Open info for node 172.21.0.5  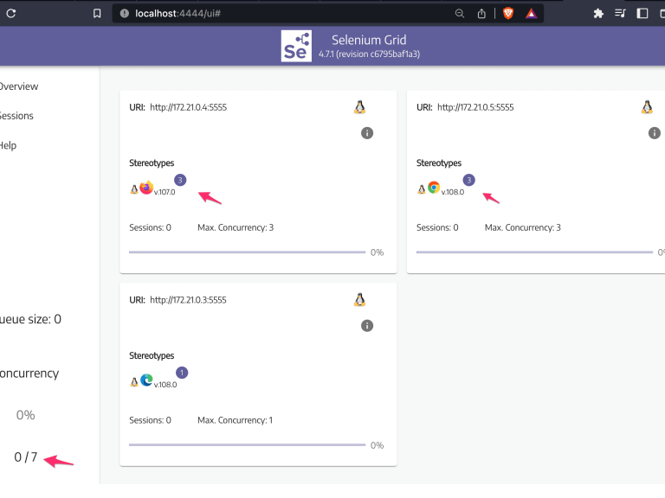pyautogui.click(x=654, y=133)
